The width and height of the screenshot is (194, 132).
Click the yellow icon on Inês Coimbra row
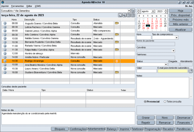click(x=117, y=34)
